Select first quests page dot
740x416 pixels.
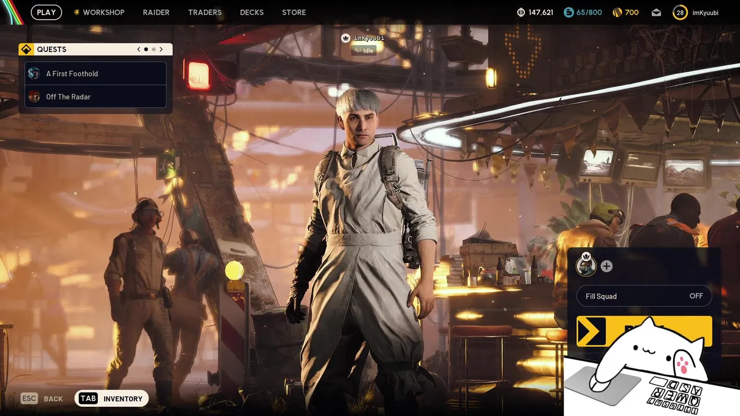tap(146, 49)
